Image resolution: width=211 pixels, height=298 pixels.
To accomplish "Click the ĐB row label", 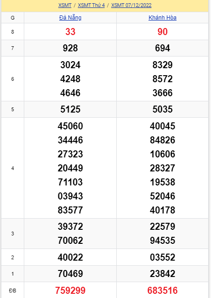I will point(13,291).
